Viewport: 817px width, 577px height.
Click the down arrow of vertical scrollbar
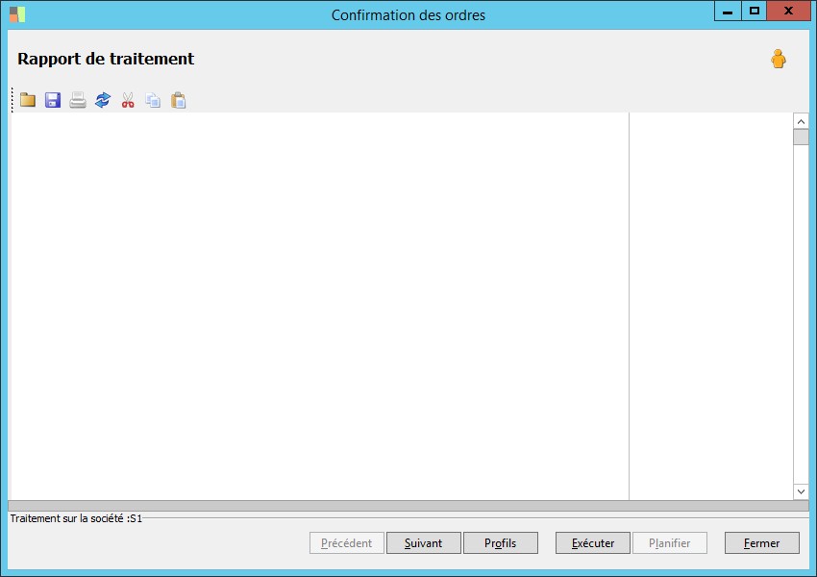tap(801, 491)
